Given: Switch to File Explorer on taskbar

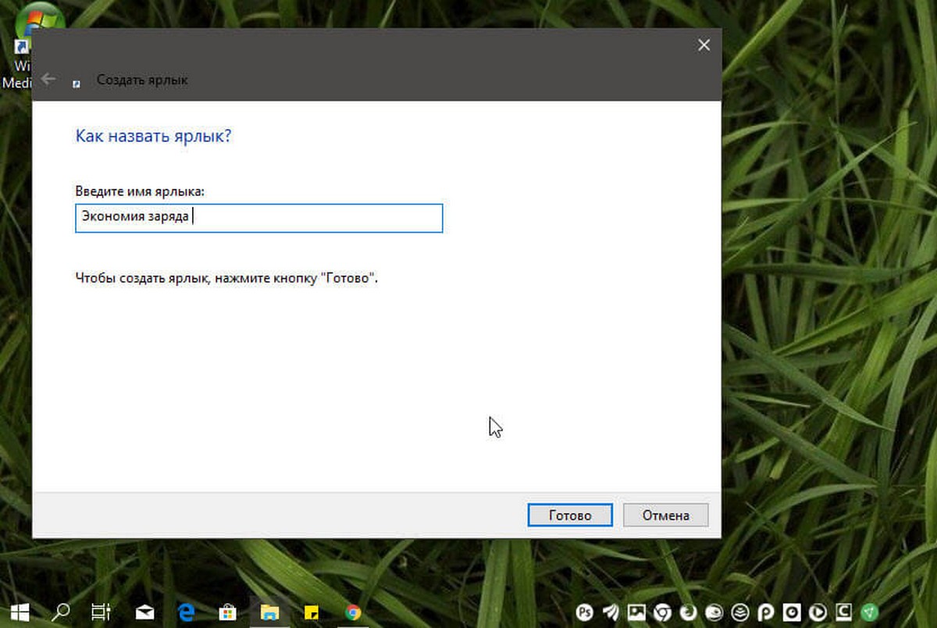Looking at the screenshot, I should click(269, 611).
